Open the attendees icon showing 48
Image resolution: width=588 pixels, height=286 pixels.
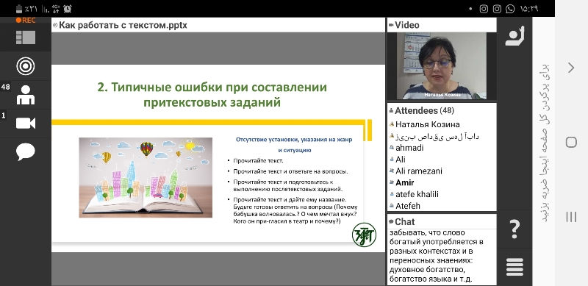coord(26,95)
